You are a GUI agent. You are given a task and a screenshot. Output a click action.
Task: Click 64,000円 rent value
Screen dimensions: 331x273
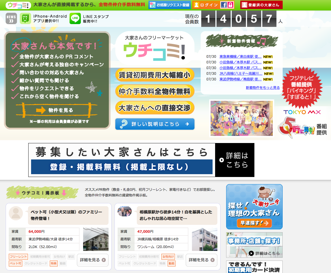[36, 232]
